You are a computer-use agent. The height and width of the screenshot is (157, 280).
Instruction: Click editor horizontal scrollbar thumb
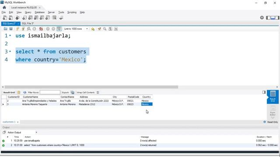[x=91, y=87]
